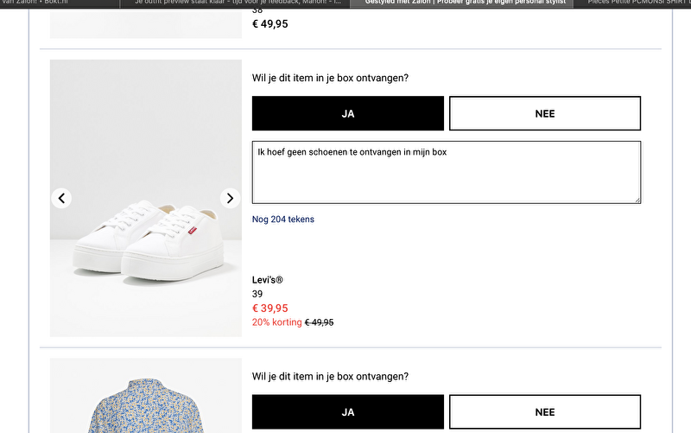
Task: Show the previous shoe photo
Action: (x=61, y=199)
